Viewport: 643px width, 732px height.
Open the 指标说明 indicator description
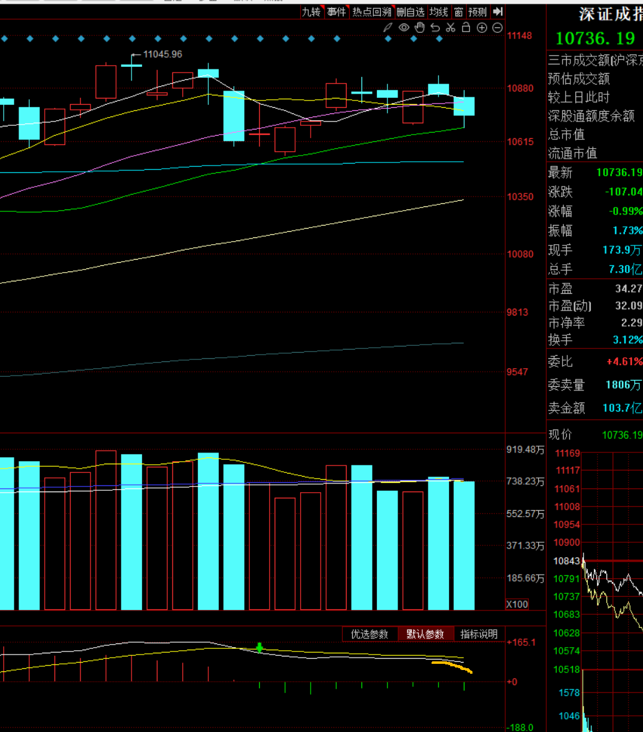pos(479,634)
